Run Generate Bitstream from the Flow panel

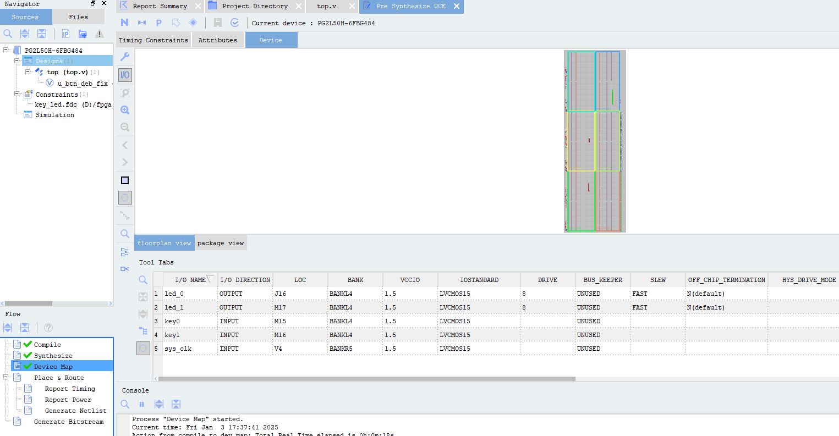[x=68, y=422]
